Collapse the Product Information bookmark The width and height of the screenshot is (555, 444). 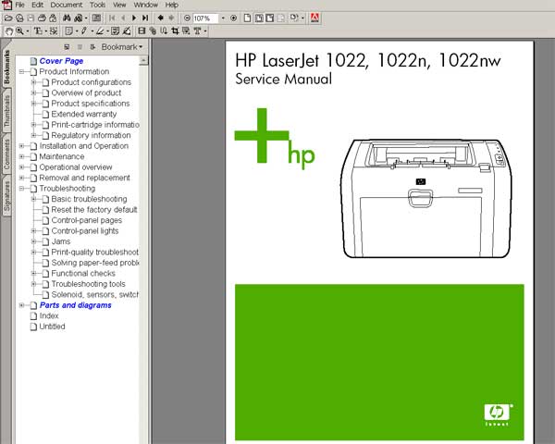point(21,71)
